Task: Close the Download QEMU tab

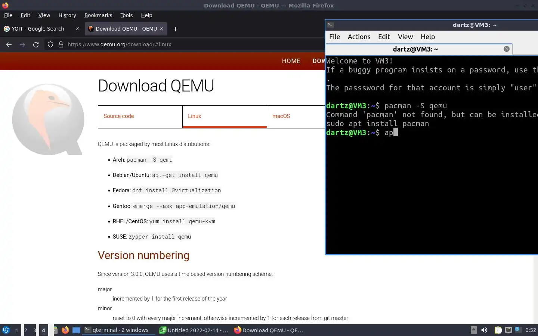Action: click(x=161, y=29)
